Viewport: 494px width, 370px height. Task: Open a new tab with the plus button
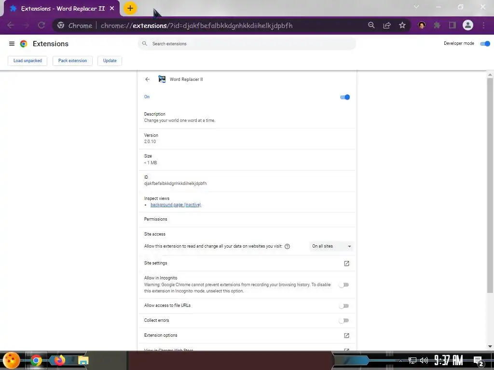tap(130, 8)
